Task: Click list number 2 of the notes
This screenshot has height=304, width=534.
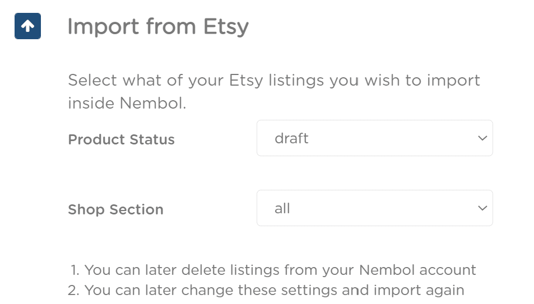Action: pos(74,291)
